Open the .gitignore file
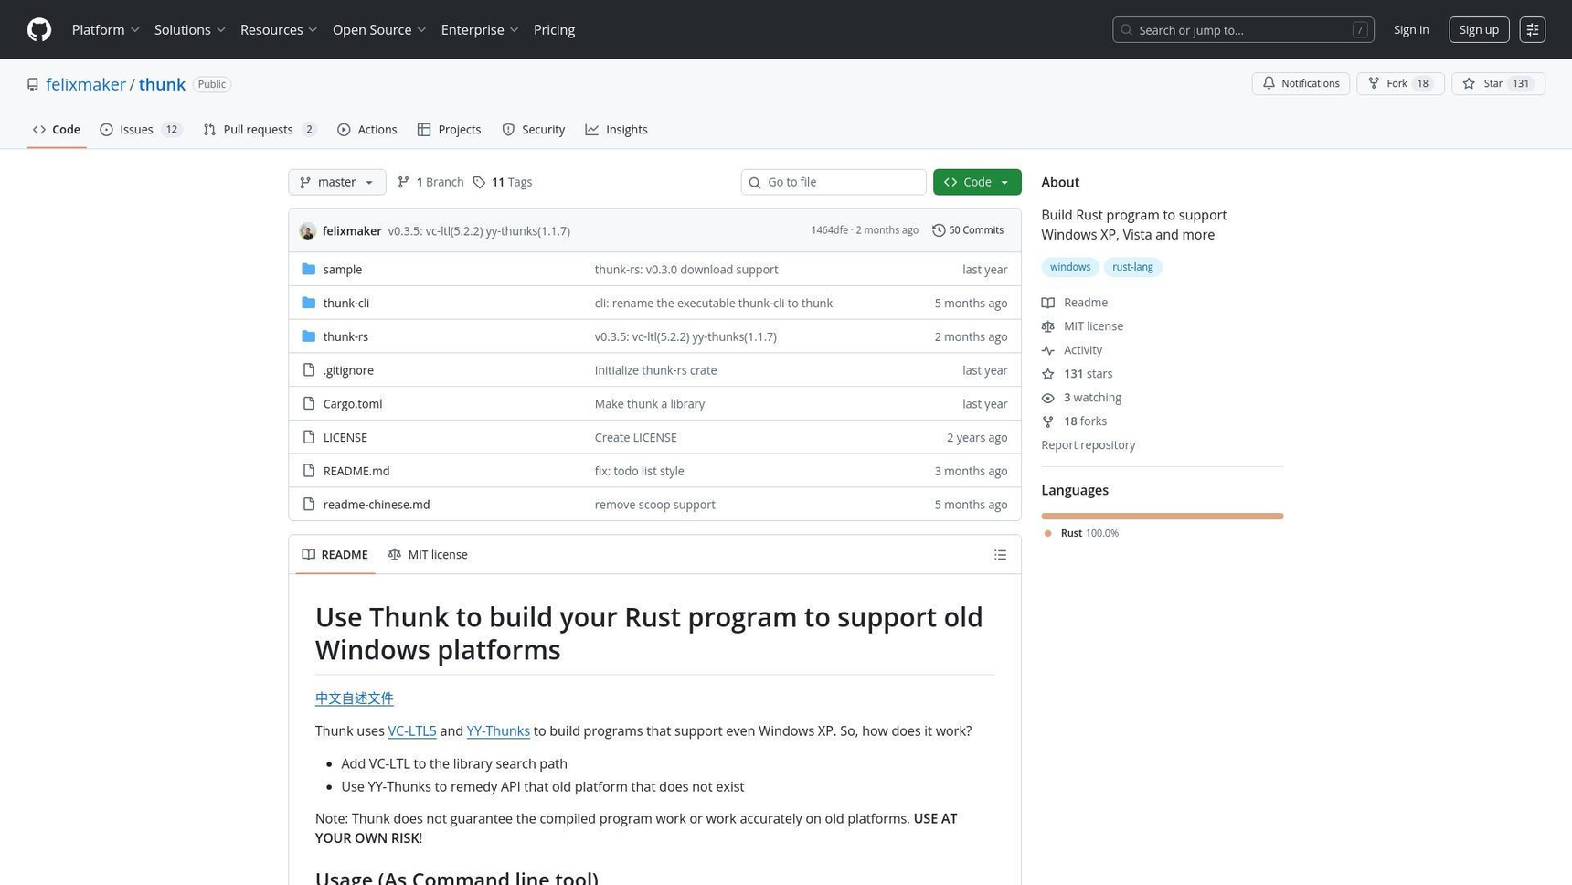 point(348,370)
